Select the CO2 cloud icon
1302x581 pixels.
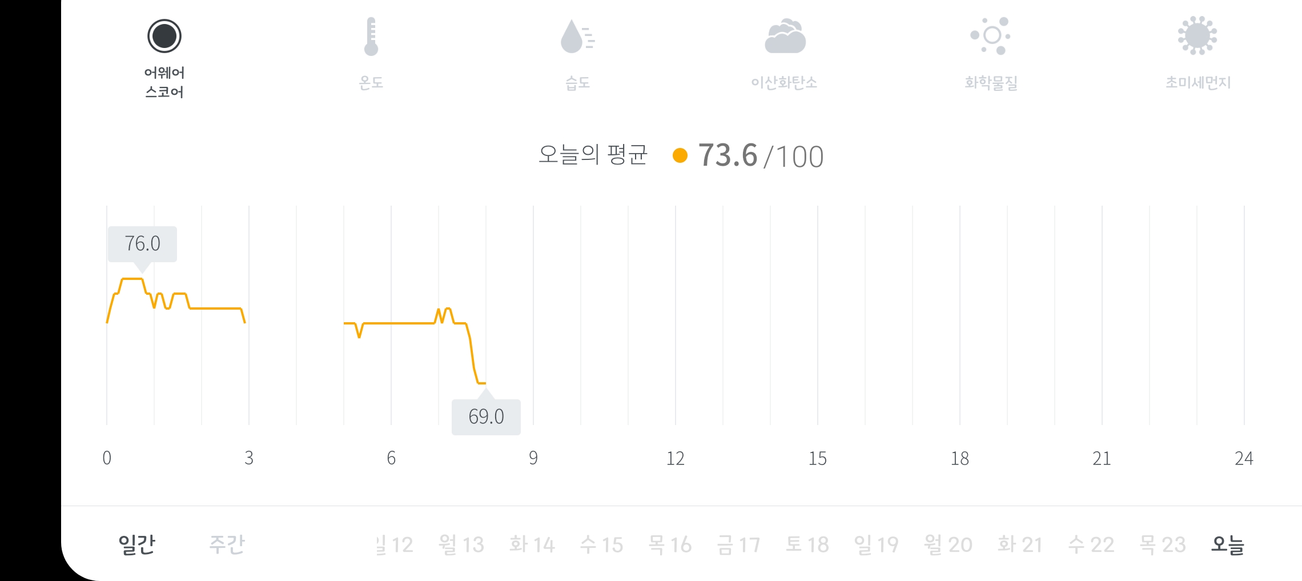tap(785, 37)
